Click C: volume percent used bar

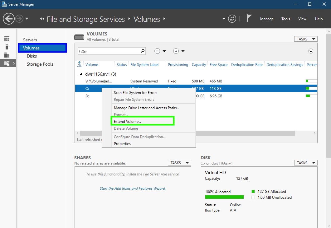[x=311, y=88]
